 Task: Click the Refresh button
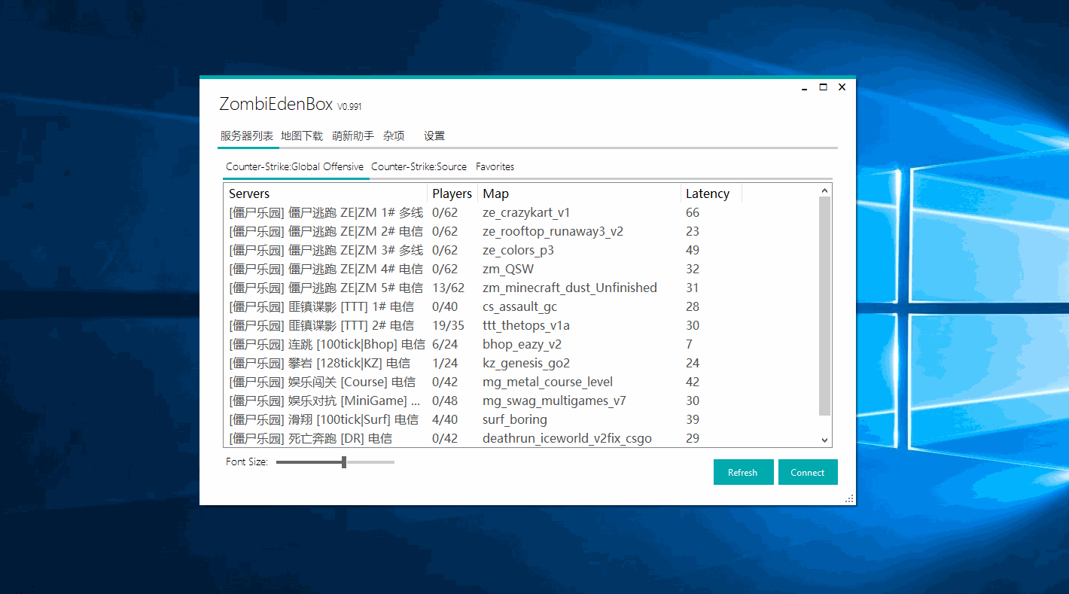pyautogui.click(x=743, y=472)
